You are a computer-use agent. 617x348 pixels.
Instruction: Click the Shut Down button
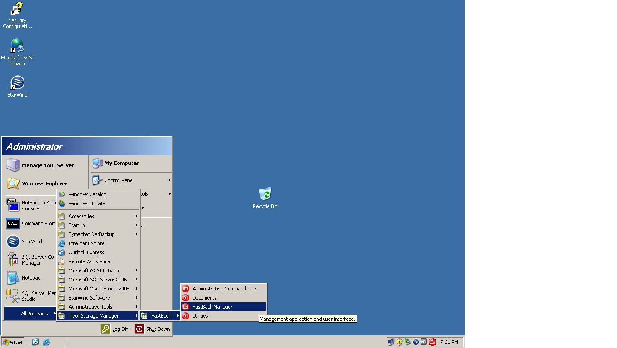coord(152,329)
